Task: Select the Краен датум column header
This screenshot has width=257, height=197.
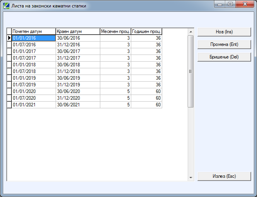Action: click(78, 31)
